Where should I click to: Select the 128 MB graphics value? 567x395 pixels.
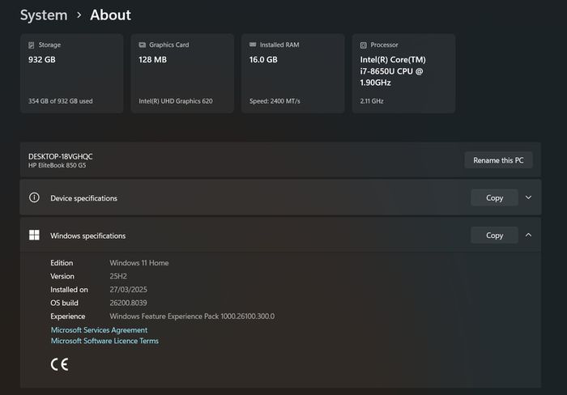(x=152, y=60)
